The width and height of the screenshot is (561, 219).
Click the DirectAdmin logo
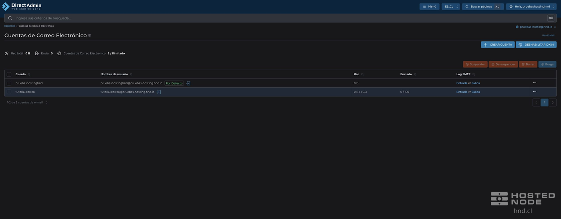(22, 6)
